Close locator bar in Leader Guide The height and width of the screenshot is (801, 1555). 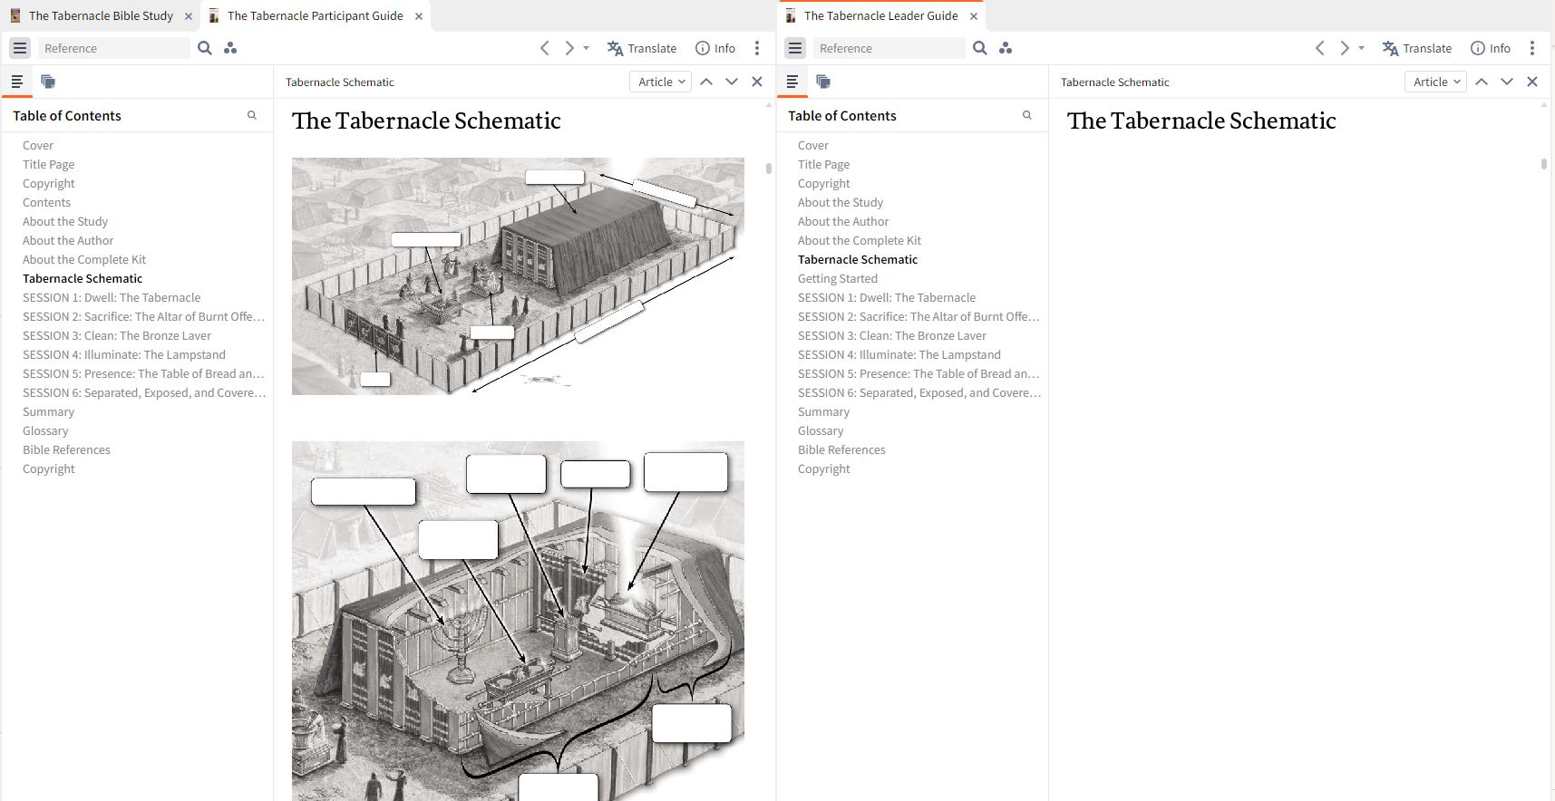[x=1532, y=82]
